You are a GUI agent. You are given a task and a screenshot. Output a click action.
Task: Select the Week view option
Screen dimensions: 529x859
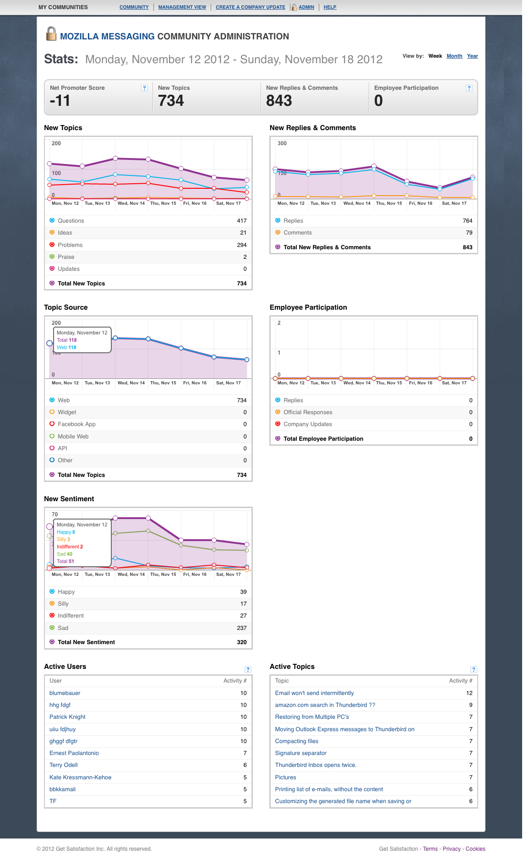(x=435, y=56)
